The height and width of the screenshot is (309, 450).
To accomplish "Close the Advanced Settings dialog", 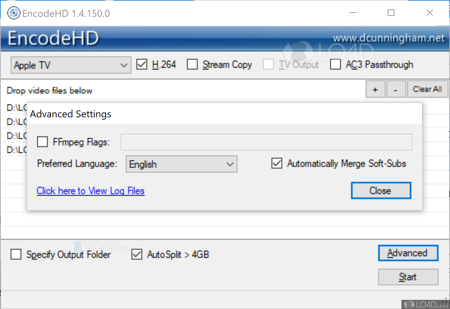I will (x=381, y=190).
